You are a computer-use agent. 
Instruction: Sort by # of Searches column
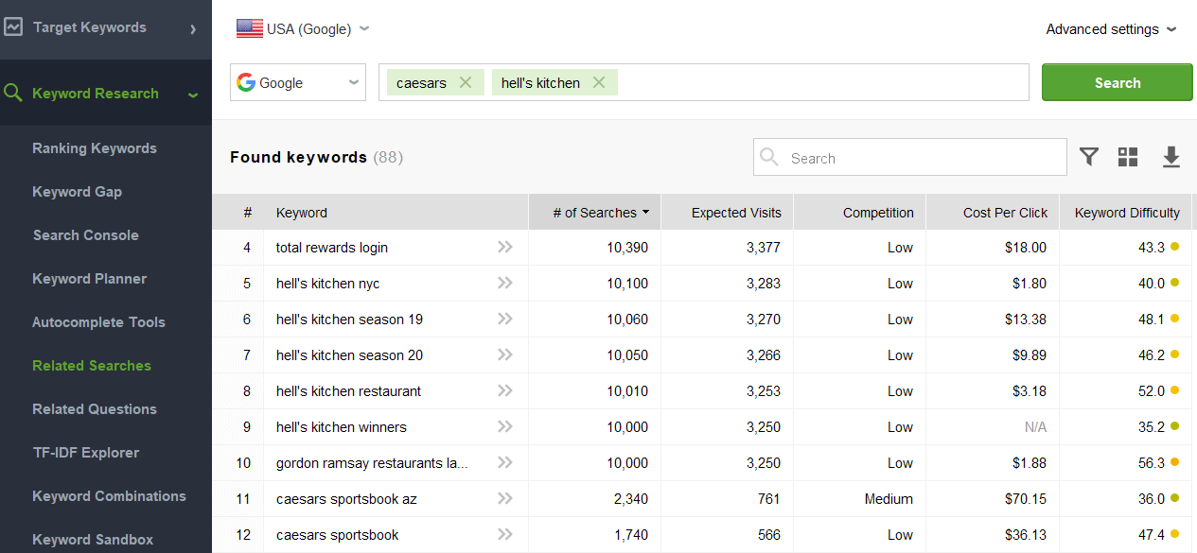point(594,213)
